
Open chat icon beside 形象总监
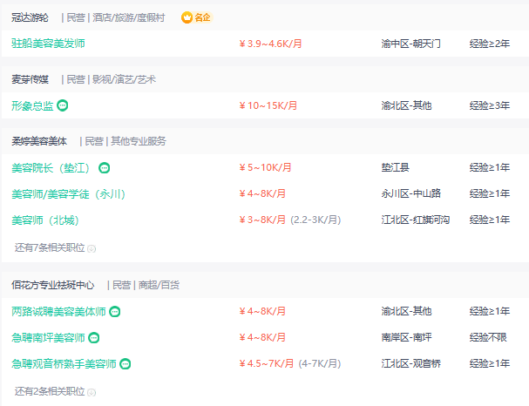click(x=63, y=105)
